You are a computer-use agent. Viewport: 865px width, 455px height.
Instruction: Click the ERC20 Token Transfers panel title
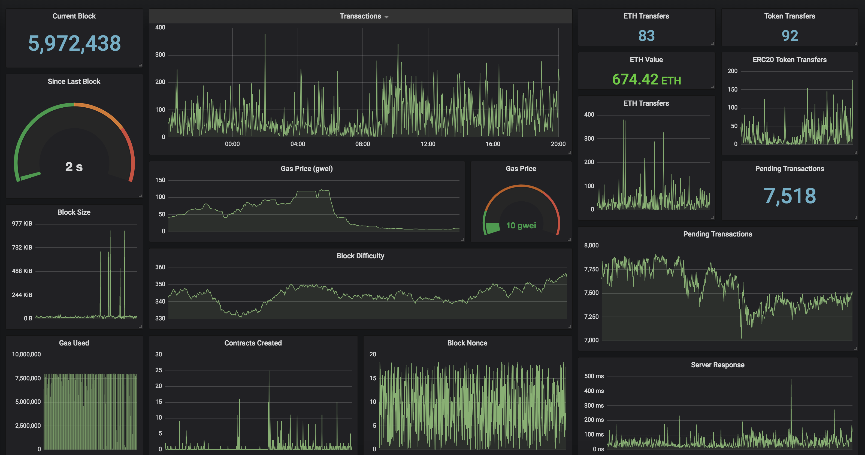click(x=790, y=60)
